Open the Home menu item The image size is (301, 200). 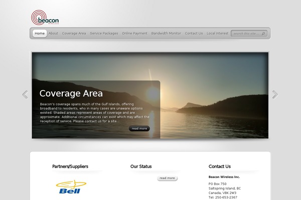point(40,33)
